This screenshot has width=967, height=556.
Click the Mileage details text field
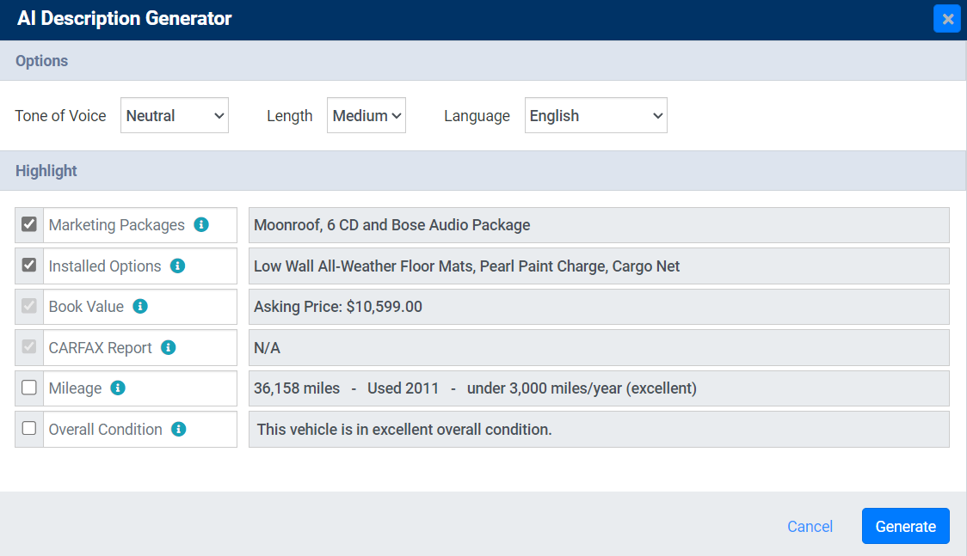tap(599, 388)
